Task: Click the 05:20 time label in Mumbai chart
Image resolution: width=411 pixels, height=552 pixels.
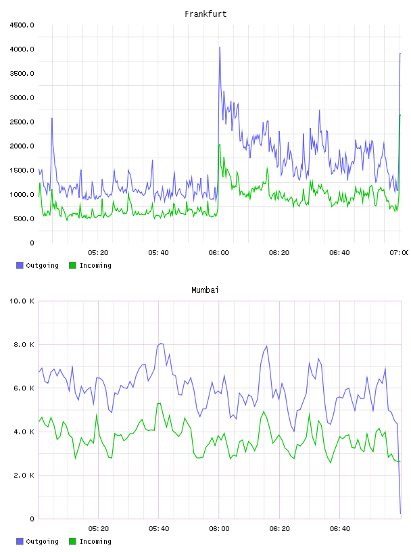Action: [x=98, y=529]
